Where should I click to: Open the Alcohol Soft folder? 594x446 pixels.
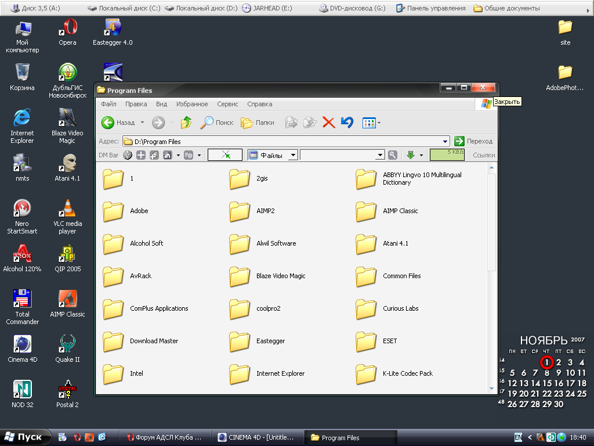tap(133, 243)
